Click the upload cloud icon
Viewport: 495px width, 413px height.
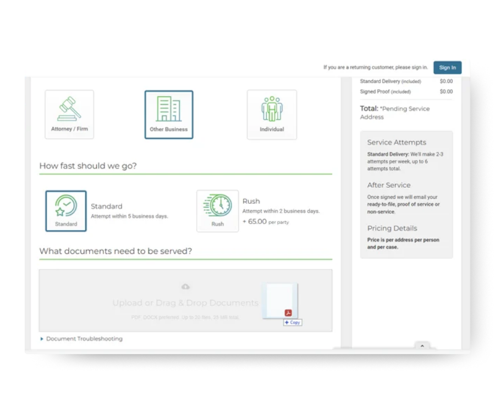click(185, 286)
